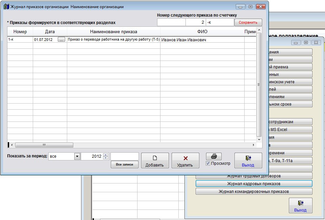
Task: Click Выход button in the journal window
Action: (x=248, y=160)
